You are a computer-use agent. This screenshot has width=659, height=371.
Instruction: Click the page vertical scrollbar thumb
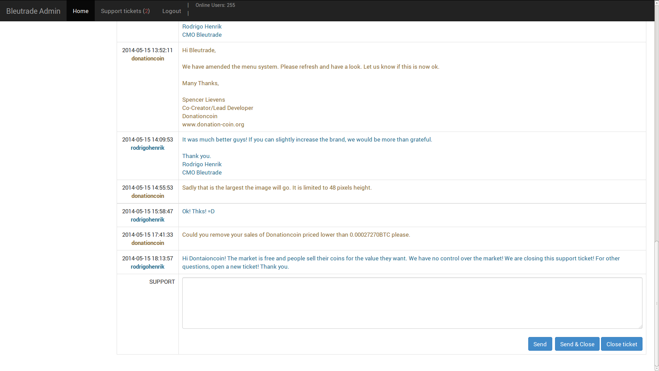tap(657, 304)
